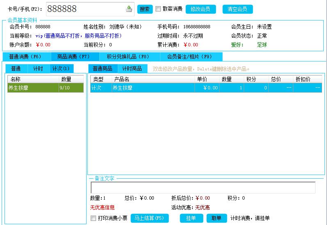Click the member name 刘德华（未知）
The height and width of the screenshot is (225, 327).
(x=126, y=27)
